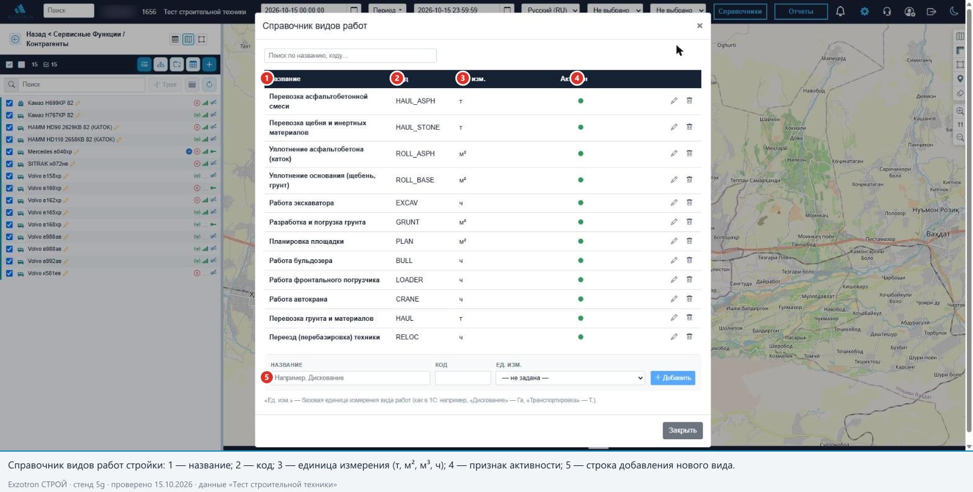The height and width of the screenshot is (492, 973).
Task: Delete the BULL bulldozer work row
Action: point(689,261)
